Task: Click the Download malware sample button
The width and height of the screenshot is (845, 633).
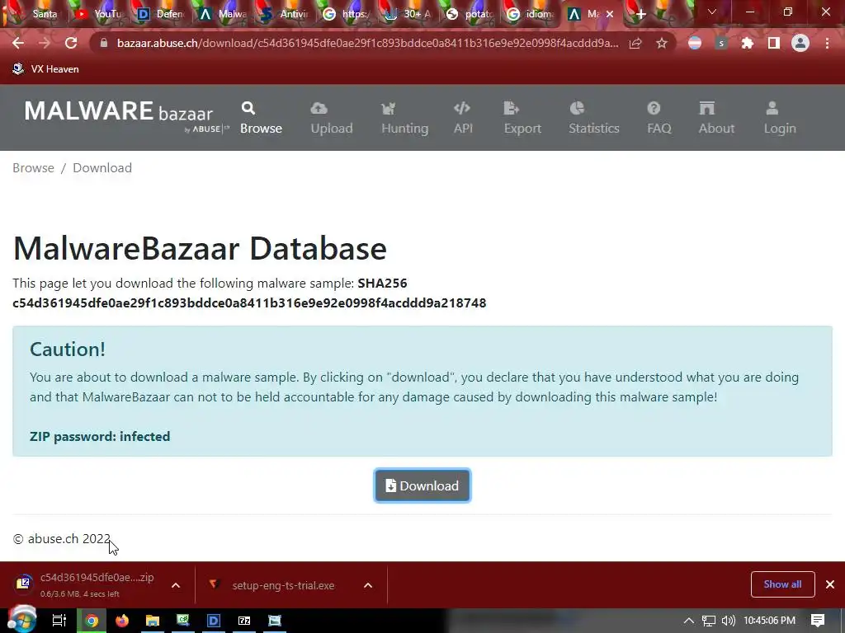Action: [x=422, y=485]
